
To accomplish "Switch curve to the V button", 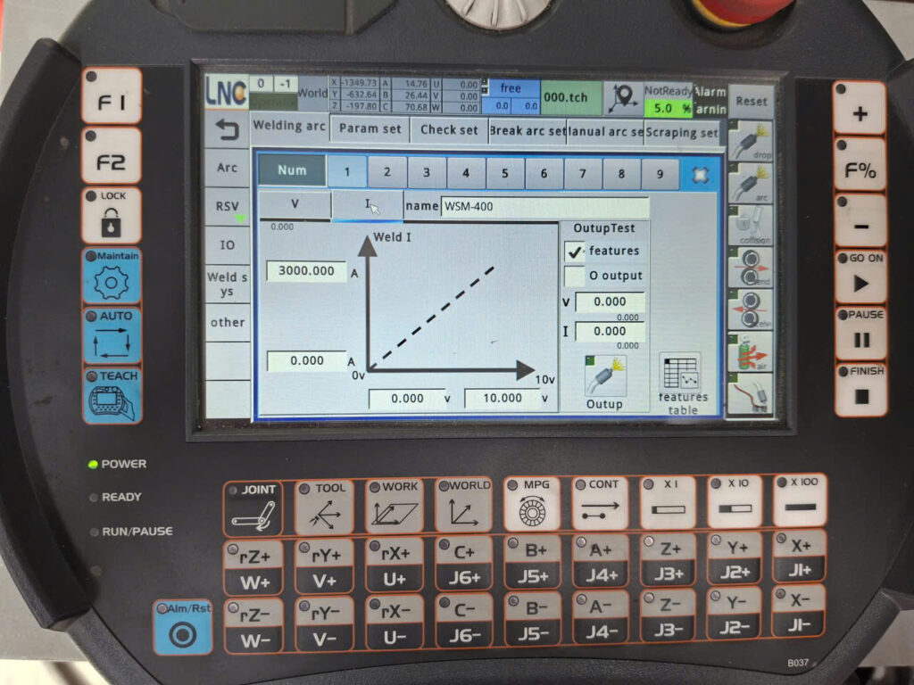I will tap(295, 205).
